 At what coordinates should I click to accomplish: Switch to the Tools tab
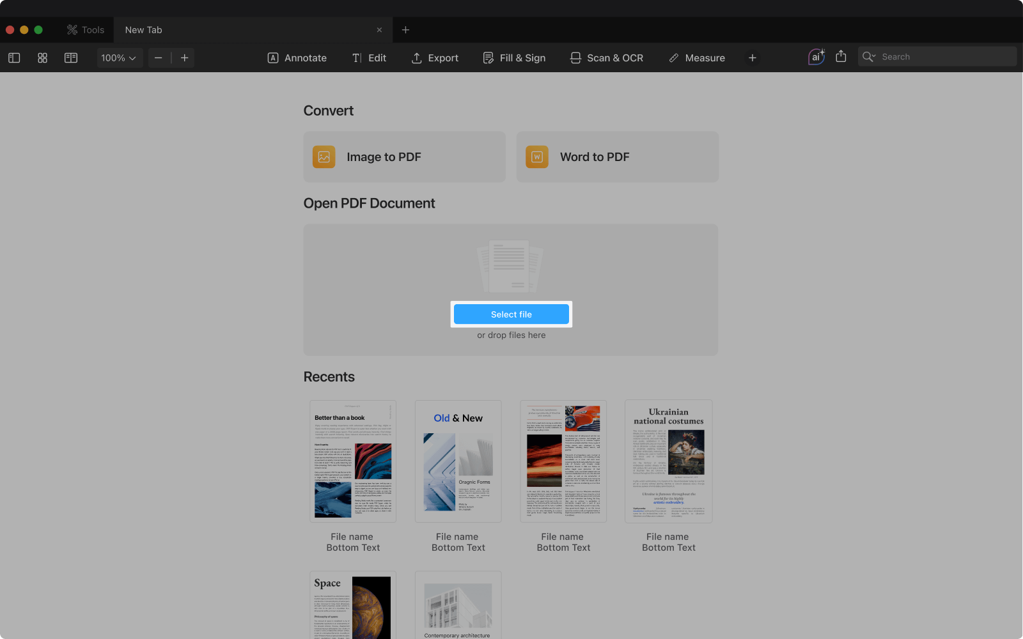pos(86,30)
